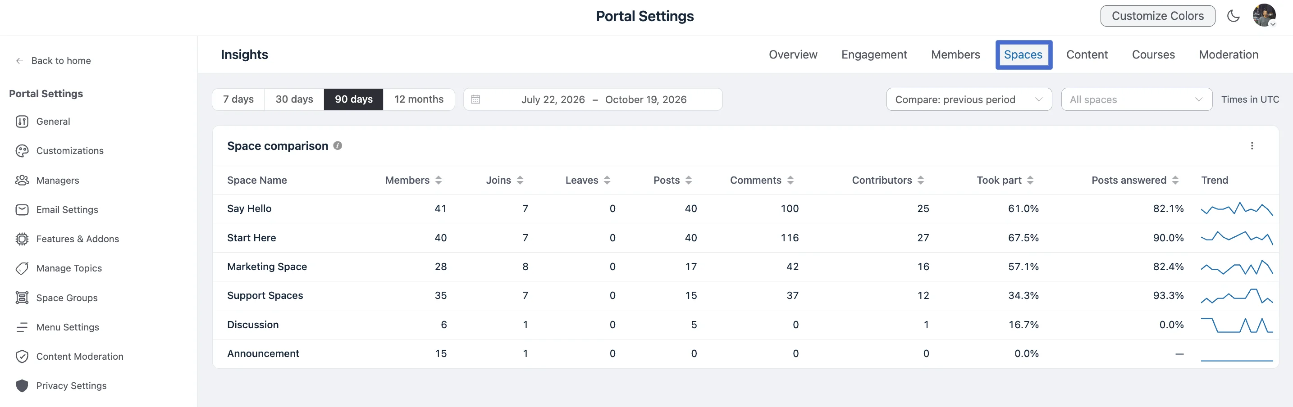The height and width of the screenshot is (407, 1293).
Task: Open Email Settings envelope icon
Action: point(22,209)
